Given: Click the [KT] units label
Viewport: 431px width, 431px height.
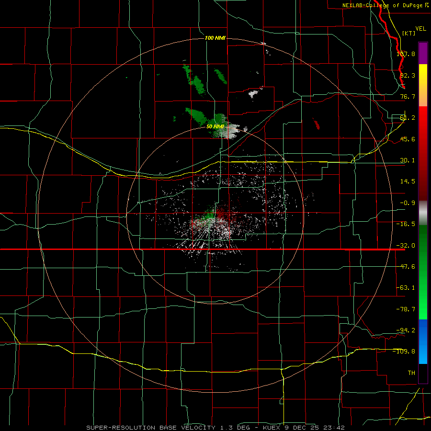Looking at the screenshot, I should pos(409,33).
